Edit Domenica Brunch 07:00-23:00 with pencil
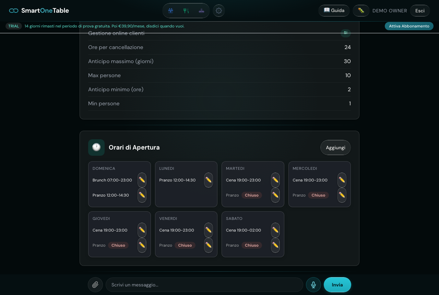439x295 pixels. click(x=142, y=180)
